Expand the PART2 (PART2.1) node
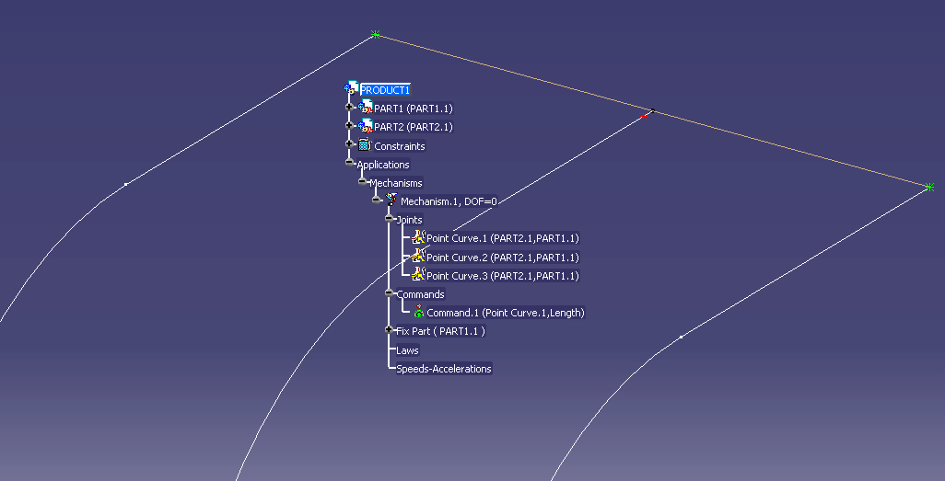This screenshot has width=945, height=481. click(349, 125)
